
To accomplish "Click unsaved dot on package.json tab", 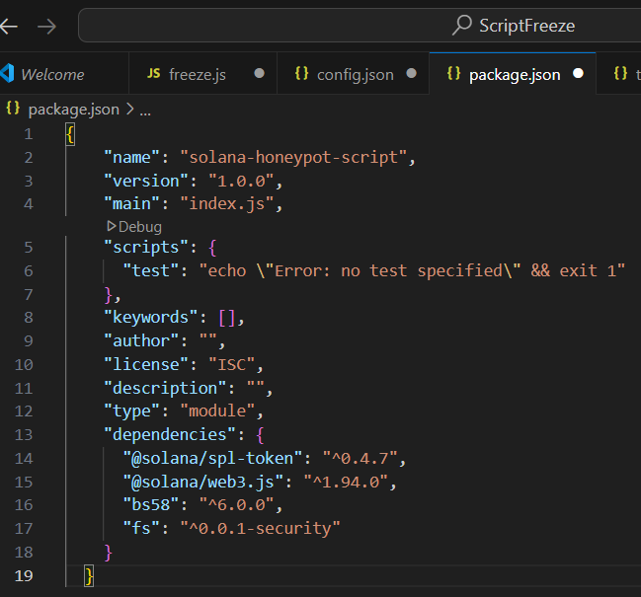I will click(x=578, y=73).
